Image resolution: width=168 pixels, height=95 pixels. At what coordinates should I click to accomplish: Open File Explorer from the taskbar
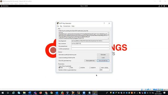[24, 93]
